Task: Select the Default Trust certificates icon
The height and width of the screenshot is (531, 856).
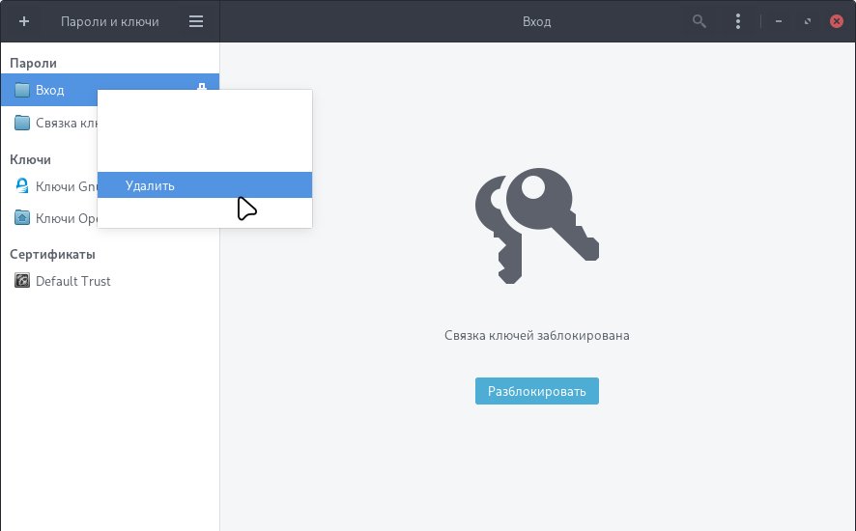Action: 22,281
